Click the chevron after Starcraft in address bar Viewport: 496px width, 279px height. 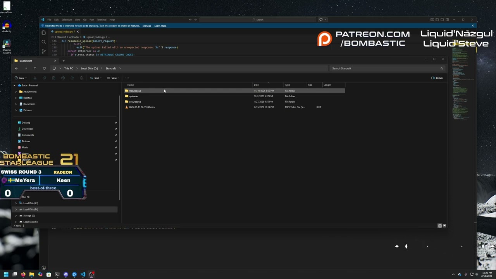point(120,69)
